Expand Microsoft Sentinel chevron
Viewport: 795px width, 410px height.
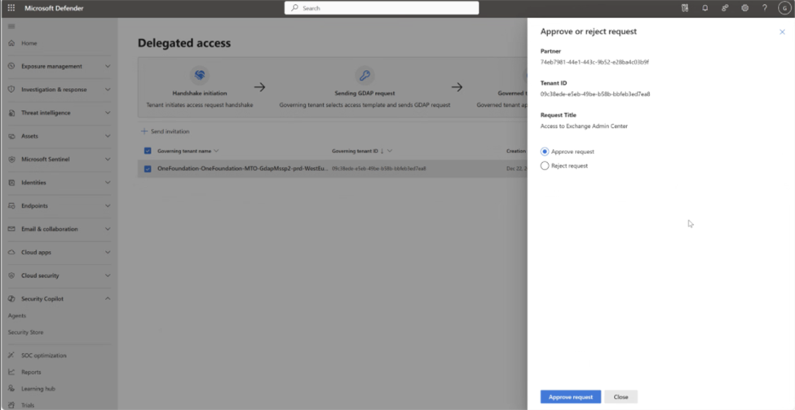click(108, 159)
